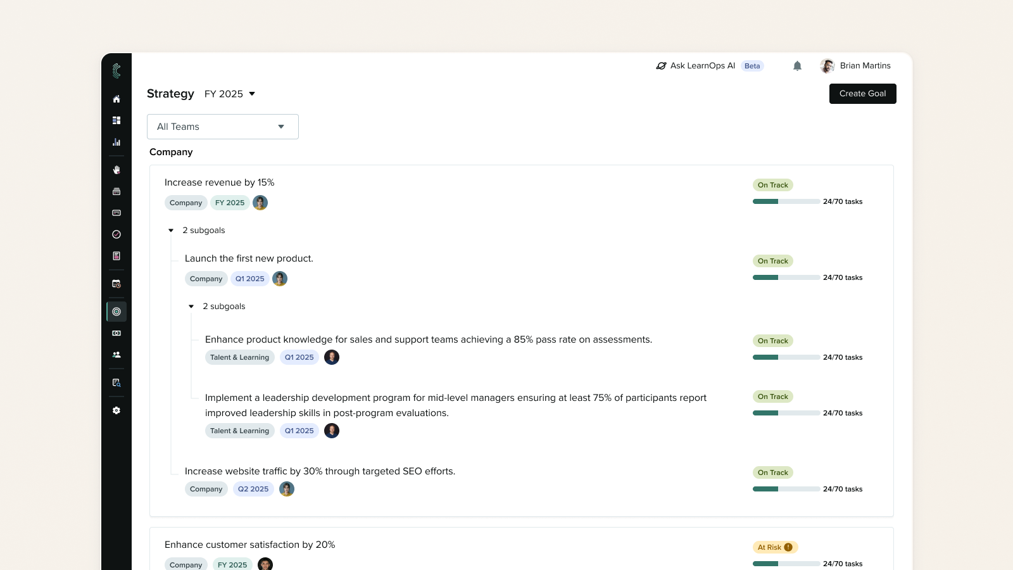Open the pink document sidebar icon
The width and height of the screenshot is (1013, 570).
(x=116, y=256)
